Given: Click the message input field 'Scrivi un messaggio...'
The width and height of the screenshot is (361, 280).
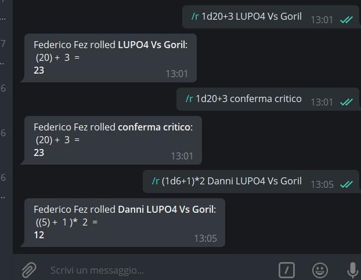Looking at the screenshot, I should point(161,270).
